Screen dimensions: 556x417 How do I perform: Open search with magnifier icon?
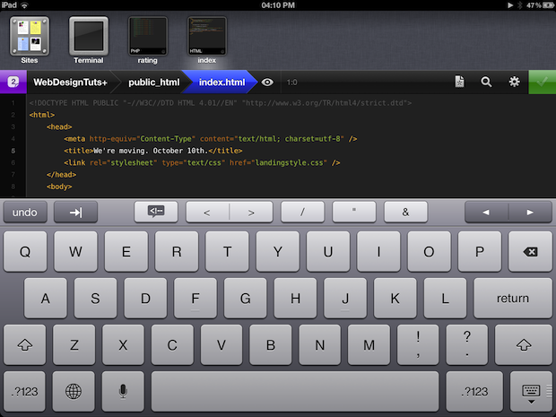486,82
